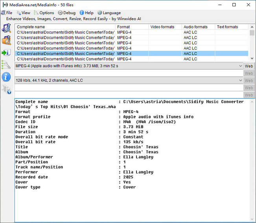Click the Open Folder sidebar icon
This screenshot has height=223, width=256.
click(x=6, y=40)
